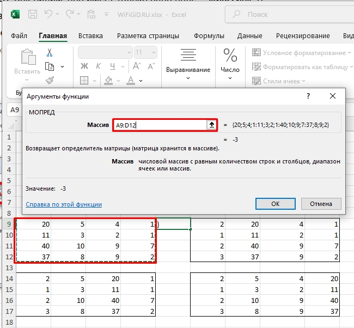
Task: Expand the copy options arrow
Action: pos(62,66)
